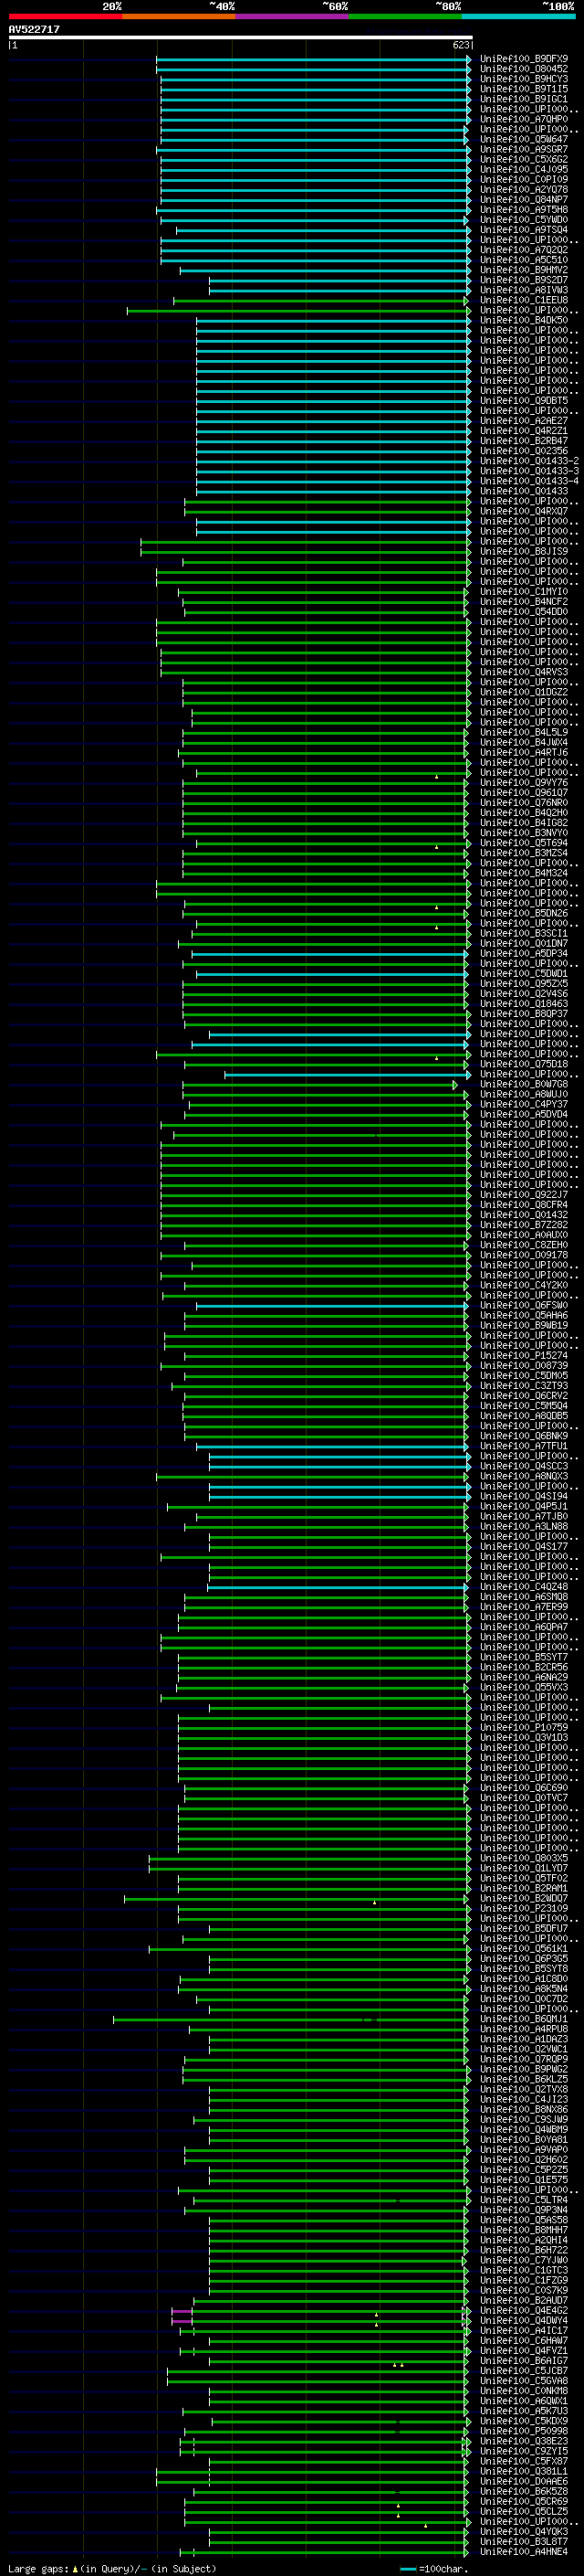Pick the UniRef100_B2RB47 label

coord(524,441)
